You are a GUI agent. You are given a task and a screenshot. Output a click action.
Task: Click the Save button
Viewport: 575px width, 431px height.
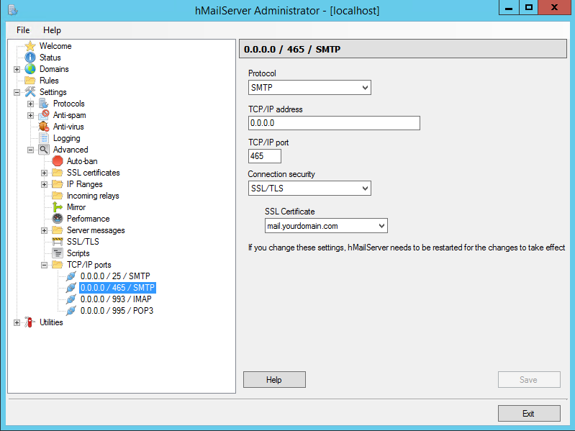point(529,380)
